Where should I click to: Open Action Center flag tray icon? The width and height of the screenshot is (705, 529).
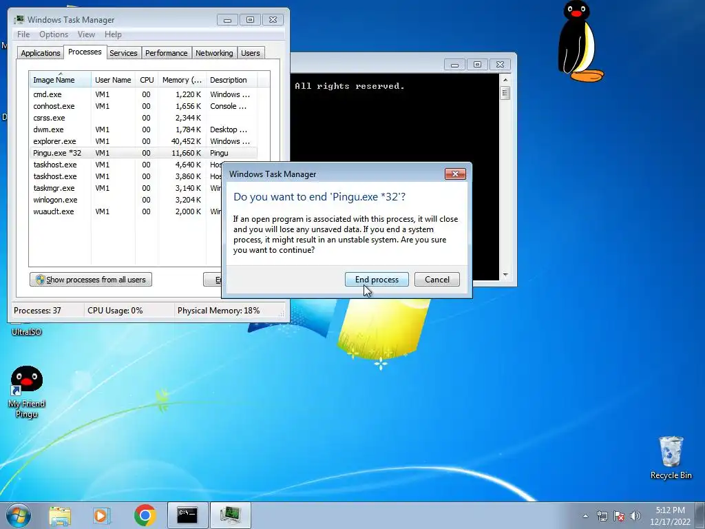[619, 516]
